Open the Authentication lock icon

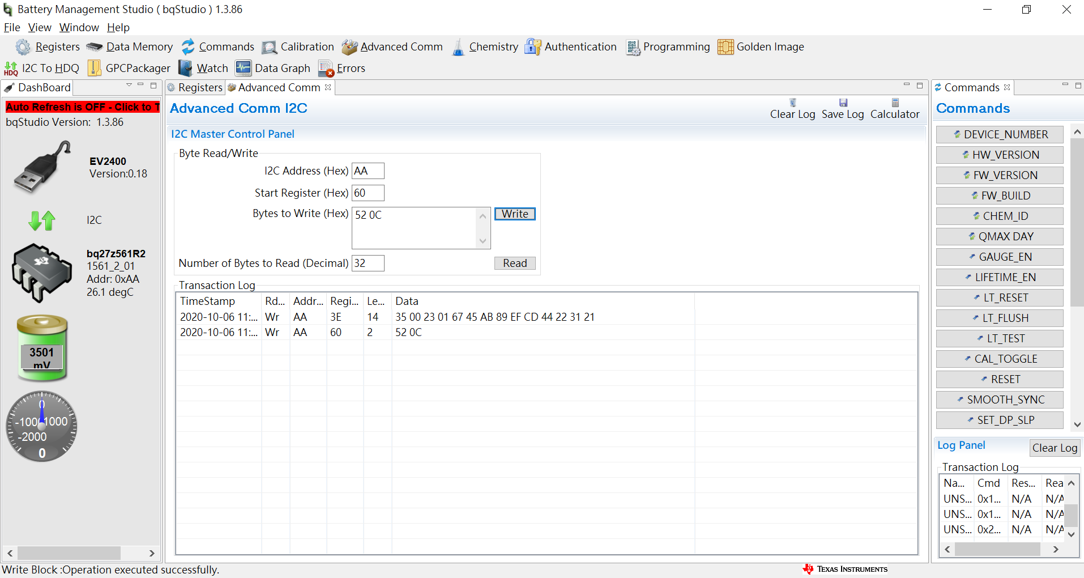pos(533,47)
